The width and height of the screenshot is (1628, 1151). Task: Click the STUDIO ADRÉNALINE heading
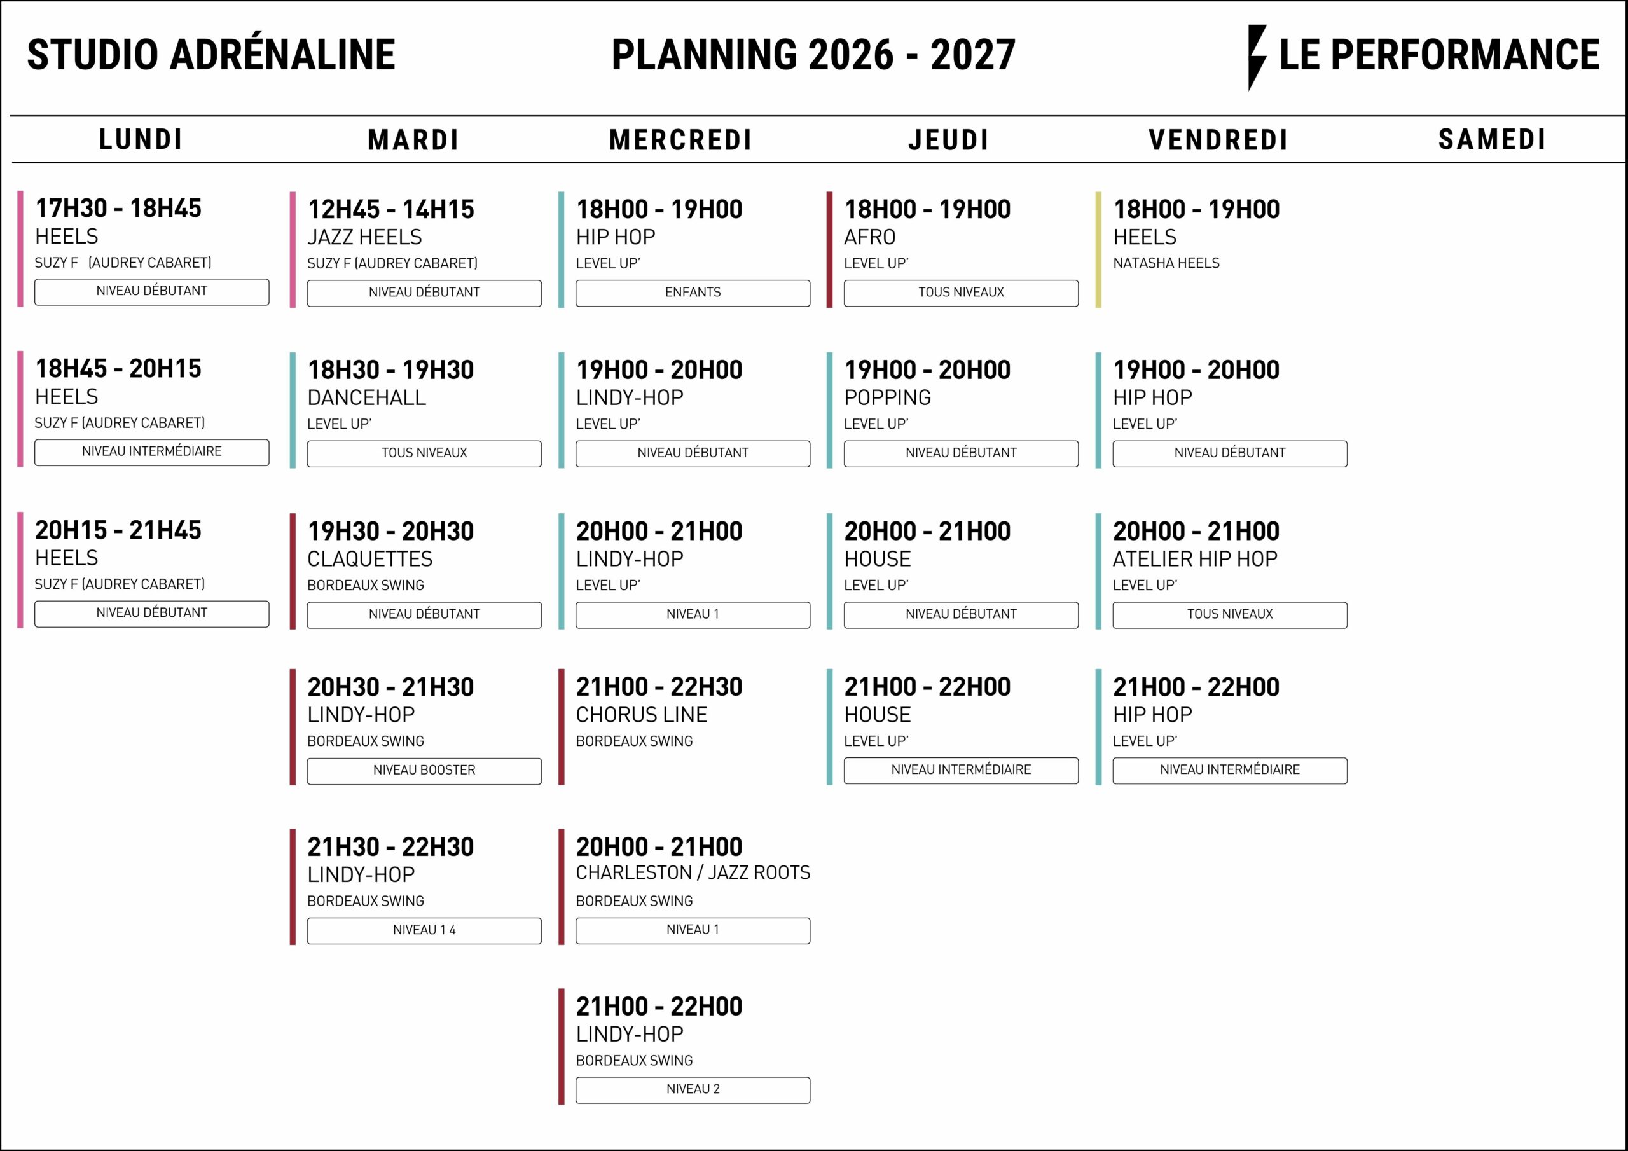[x=211, y=54]
